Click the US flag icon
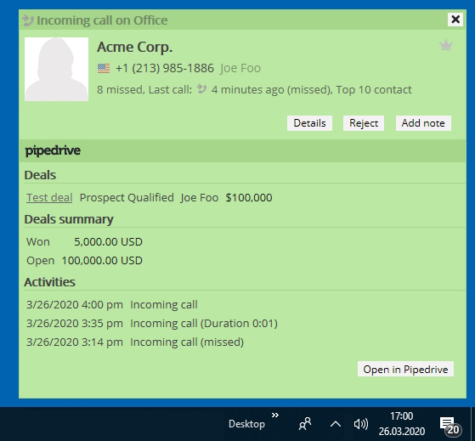The image size is (475, 441). click(104, 68)
